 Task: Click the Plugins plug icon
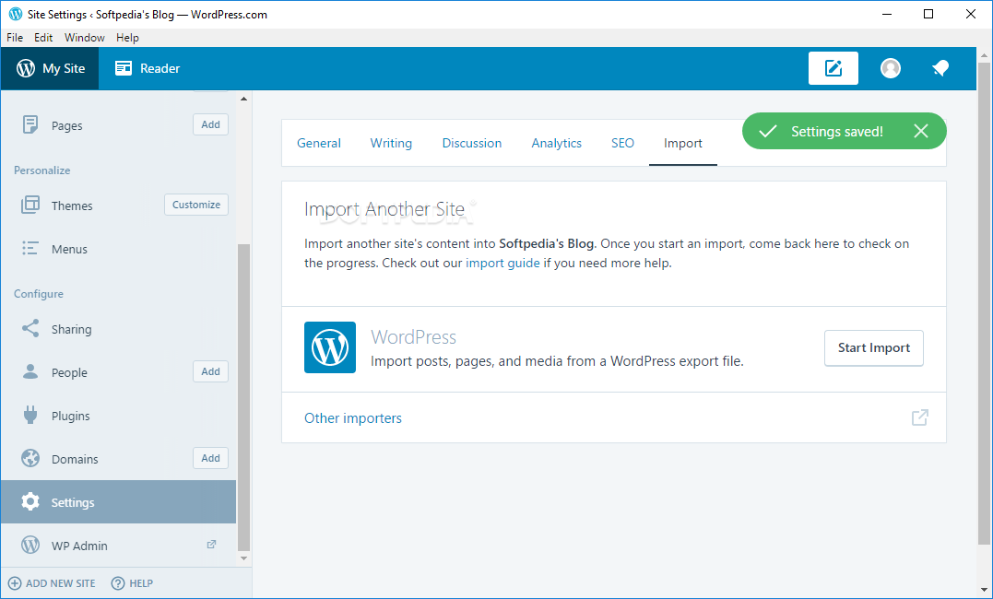30,414
